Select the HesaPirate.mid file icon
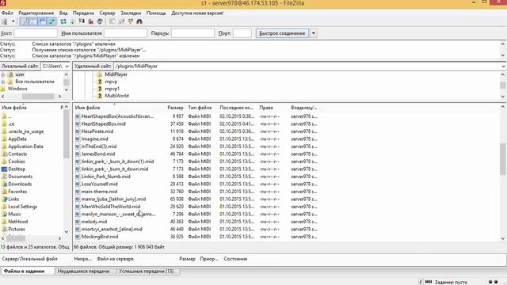 pyautogui.click(x=78, y=131)
